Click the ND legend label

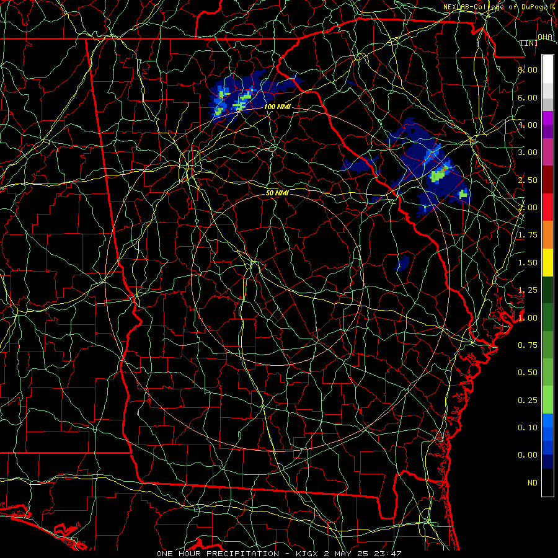[533, 483]
